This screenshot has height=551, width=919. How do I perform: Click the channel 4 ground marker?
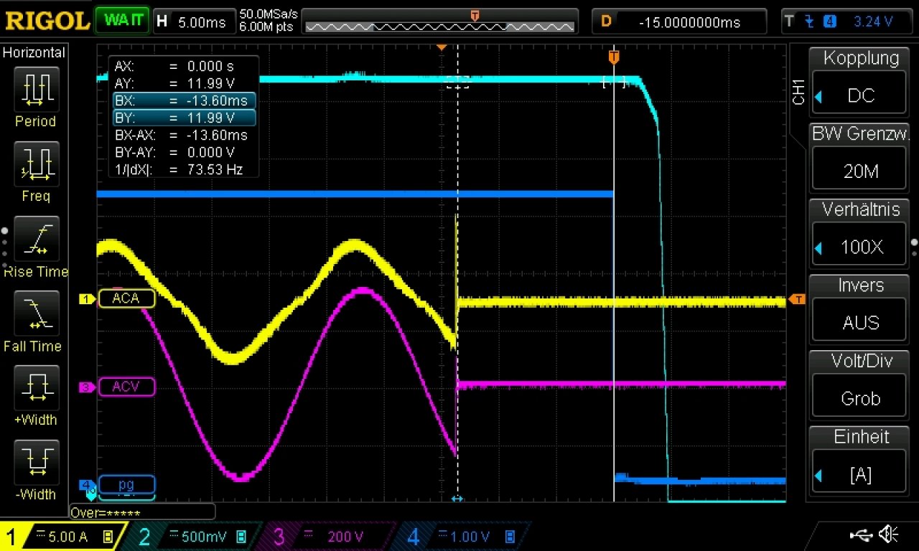click(x=87, y=486)
